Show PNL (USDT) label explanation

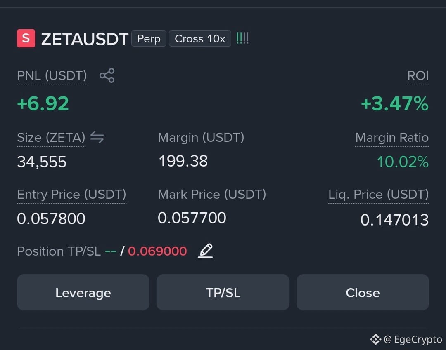pyautogui.click(x=52, y=76)
